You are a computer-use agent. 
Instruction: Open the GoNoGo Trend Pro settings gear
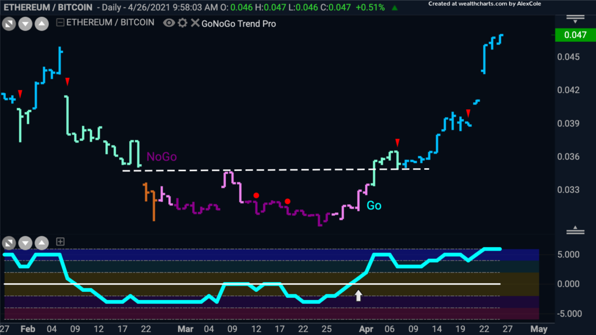tap(182, 23)
